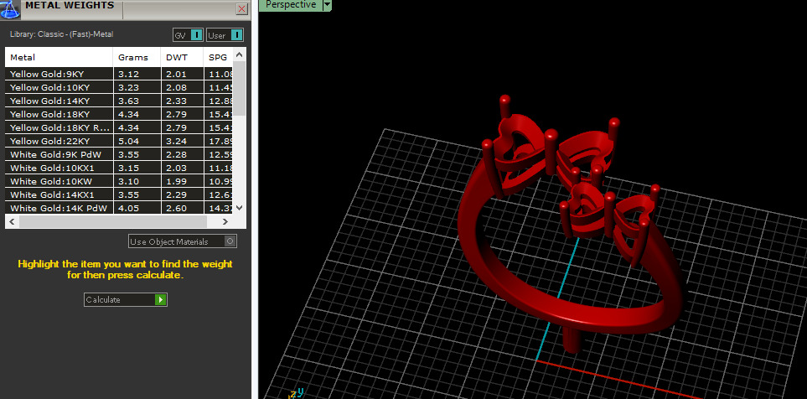Click the 3.24 DWT value
Viewport: 807px width, 399px height.
pyautogui.click(x=176, y=141)
